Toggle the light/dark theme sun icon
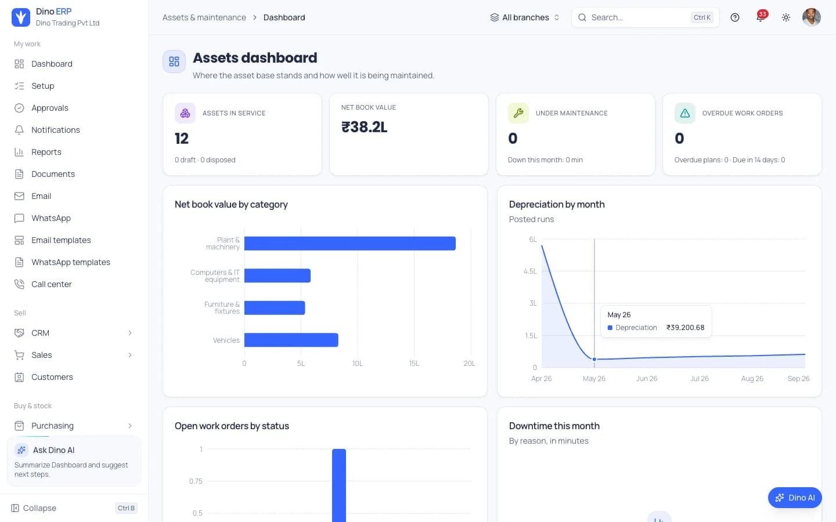The height and width of the screenshot is (522, 836). click(786, 17)
